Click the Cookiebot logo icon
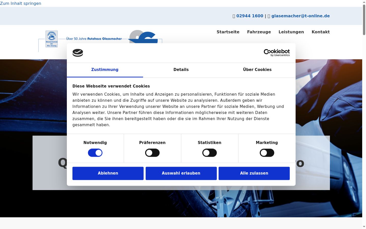The width and height of the screenshot is (366, 229). [78, 53]
